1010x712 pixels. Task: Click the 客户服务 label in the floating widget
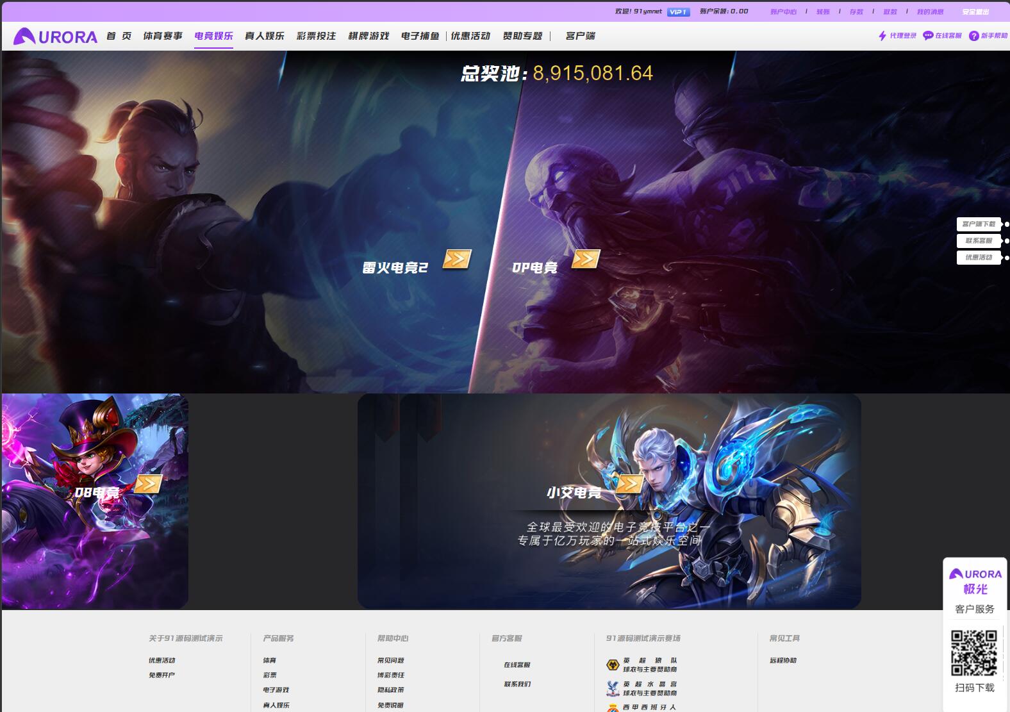tap(975, 609)
